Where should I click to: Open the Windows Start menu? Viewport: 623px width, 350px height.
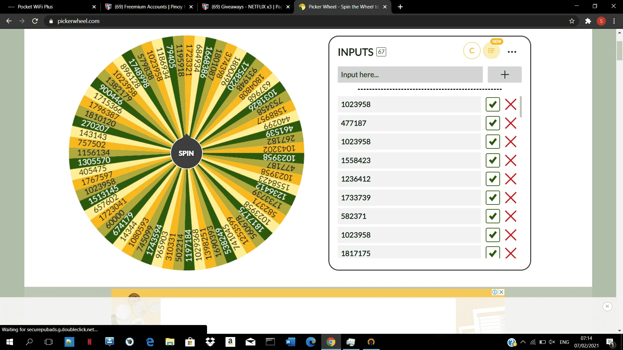(10, 342)
